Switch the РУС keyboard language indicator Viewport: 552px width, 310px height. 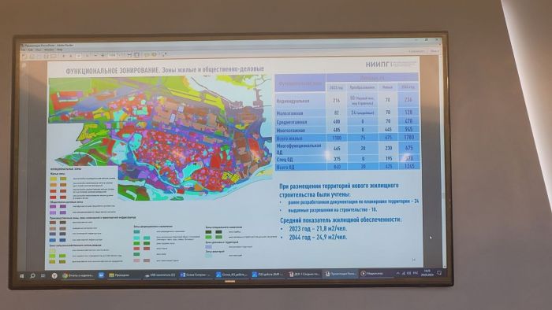[416, 273]
